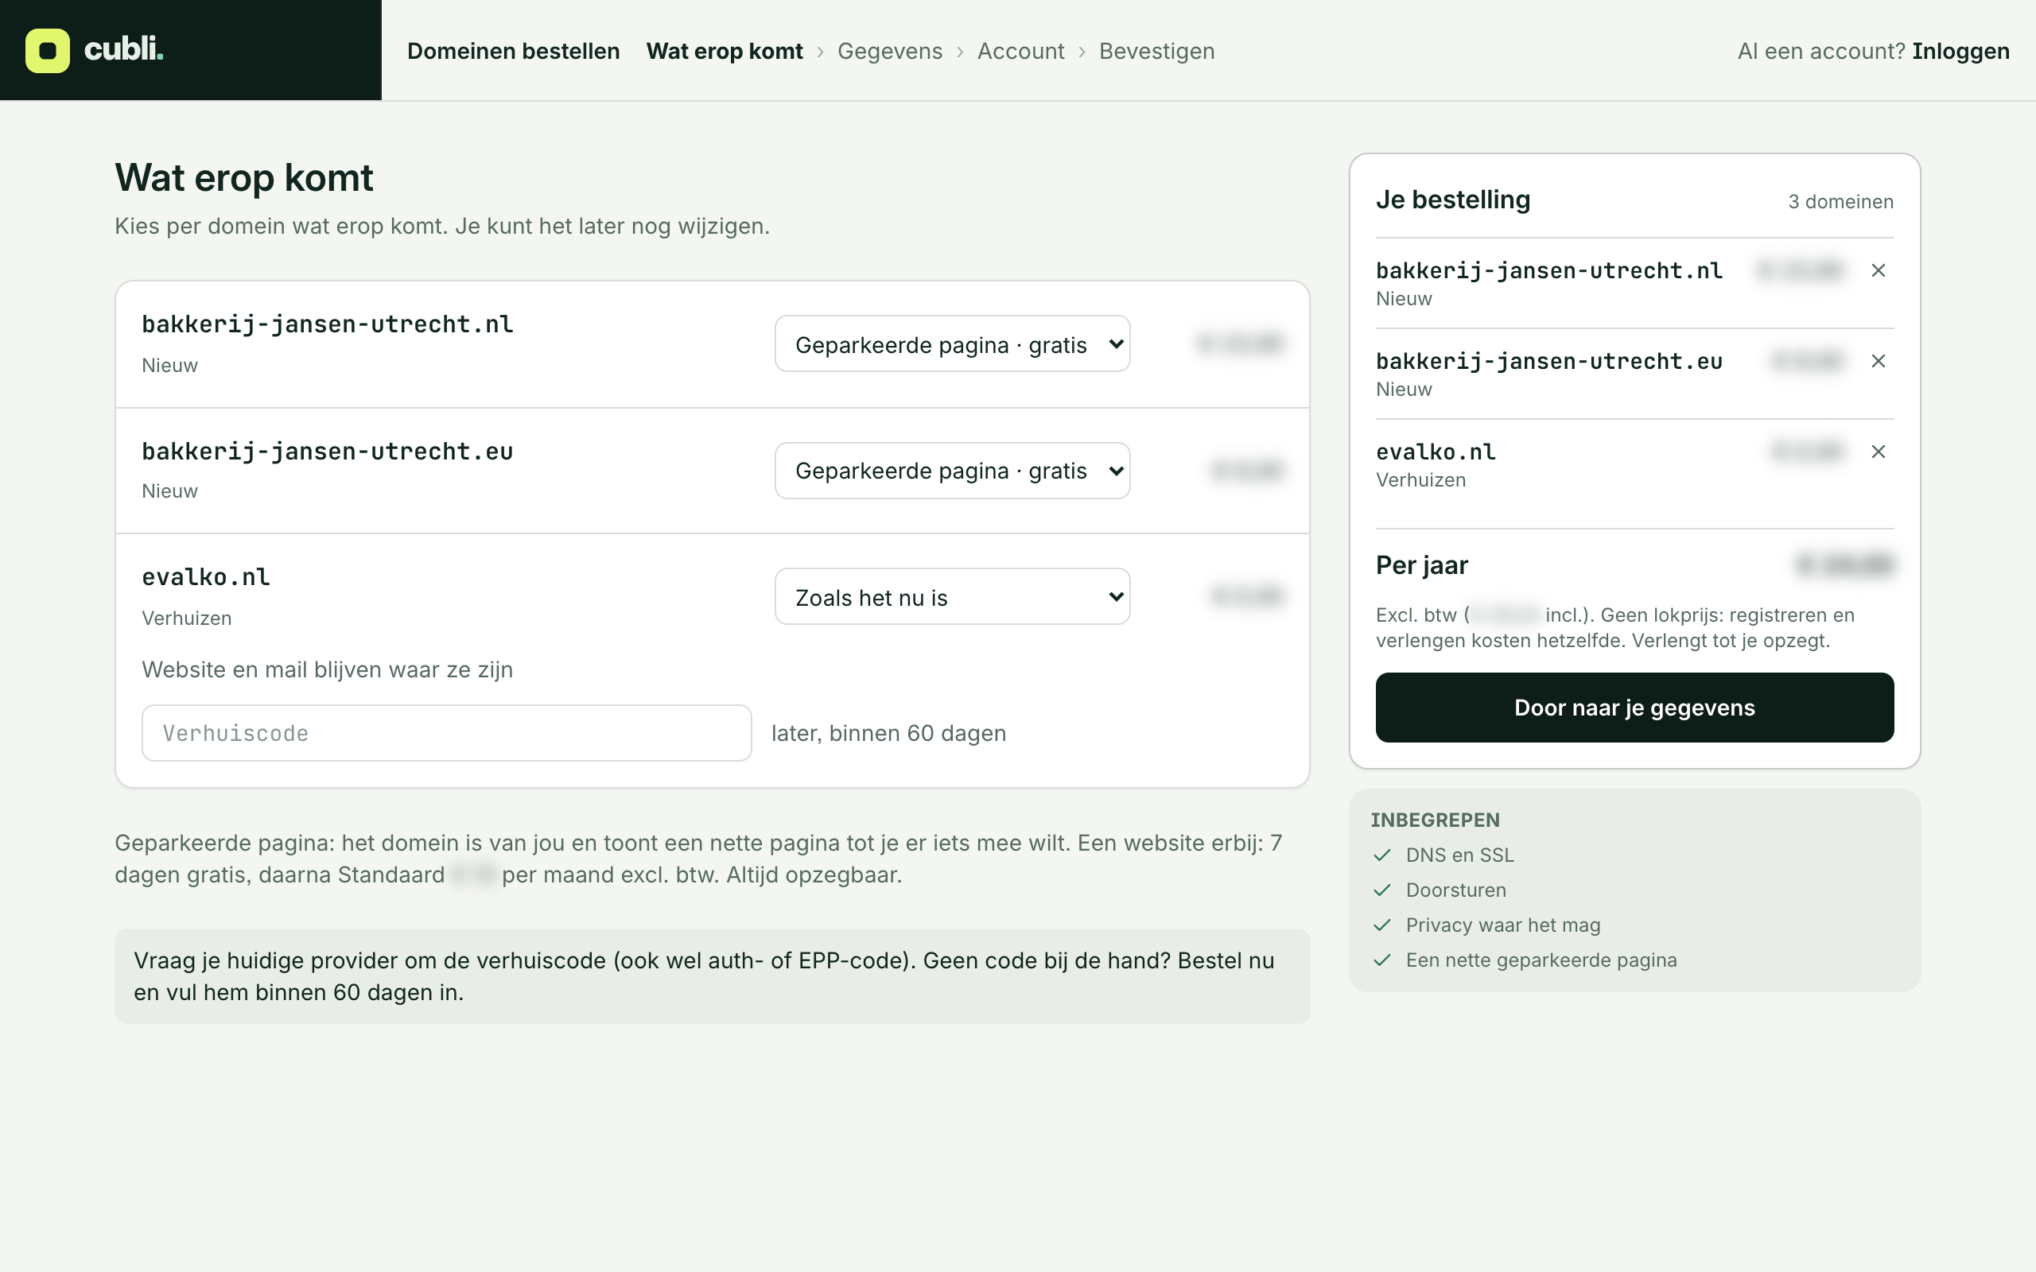
Task: Click the breadcrumb chevron after Account
Action: pos(1082,52)
